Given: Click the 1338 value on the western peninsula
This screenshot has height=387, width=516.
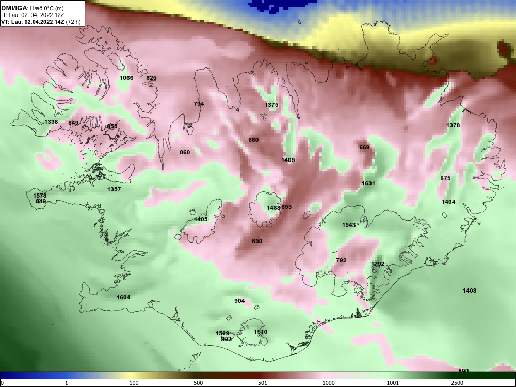Looking at the screenshot, I should tap(51, 122).
